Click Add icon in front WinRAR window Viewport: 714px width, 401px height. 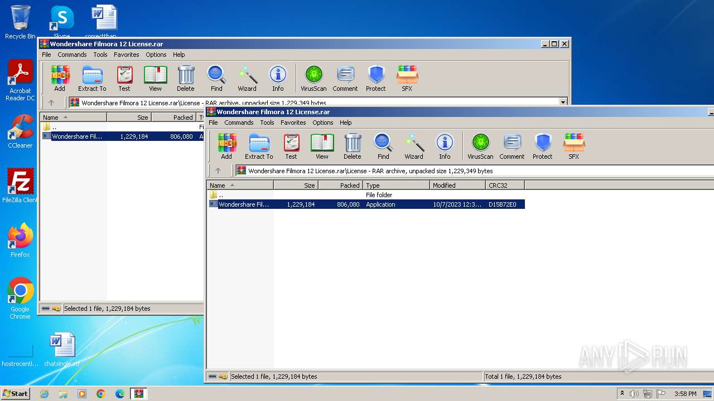click(226, 146)
